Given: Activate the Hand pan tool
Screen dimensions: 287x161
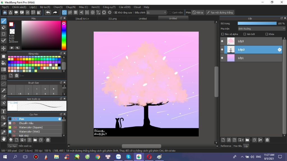Looking at the screenshot, I should coord(4,139).
